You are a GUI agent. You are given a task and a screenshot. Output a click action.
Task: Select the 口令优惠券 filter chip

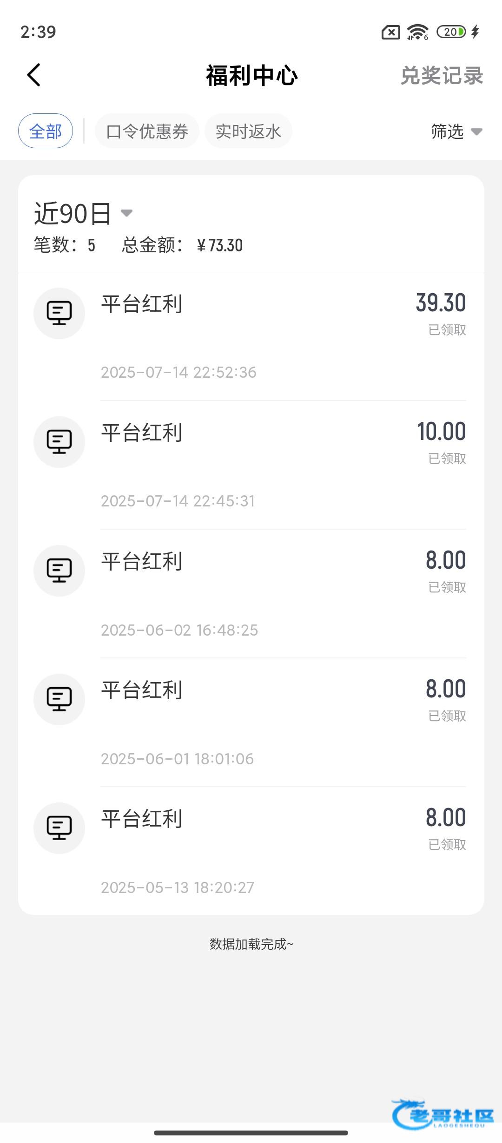pyautogui.click(x=147, y=131)
